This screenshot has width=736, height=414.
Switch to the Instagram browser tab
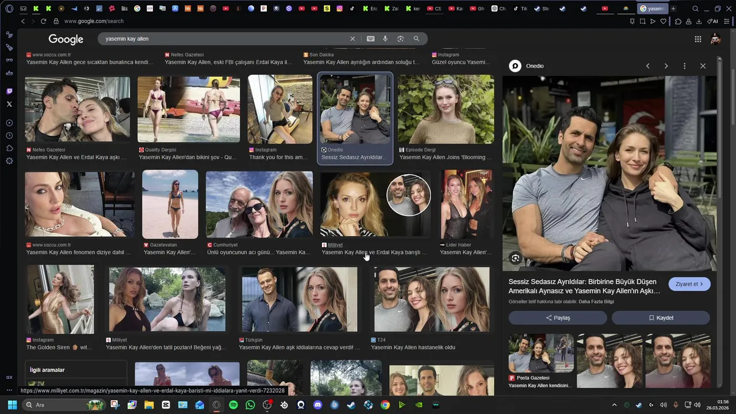340,9
